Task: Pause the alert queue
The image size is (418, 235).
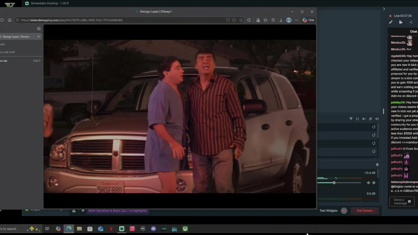Action: 357,119
